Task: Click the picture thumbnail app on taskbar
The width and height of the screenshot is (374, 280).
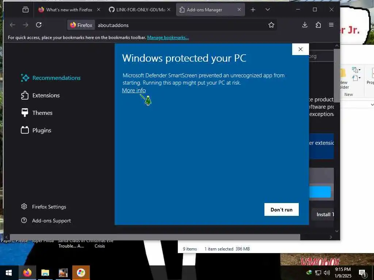Action: [63, 273]
